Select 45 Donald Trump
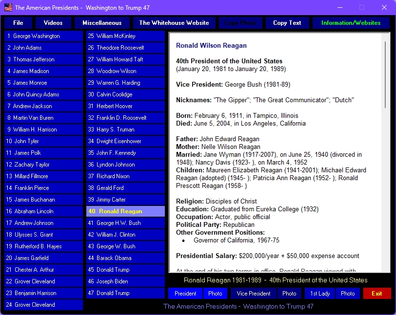 tap(125, 270)
